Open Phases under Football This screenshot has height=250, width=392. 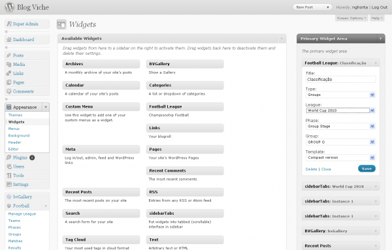pyautogui.click(x=14, y=227)
